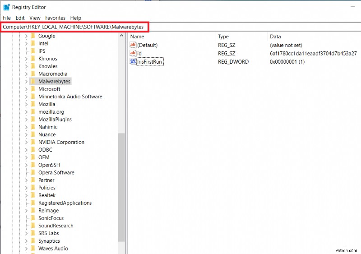Image resolution: width=361 pixels, height=254 pixels.
Task: Open the File menu
Action: tap(7, 18)
